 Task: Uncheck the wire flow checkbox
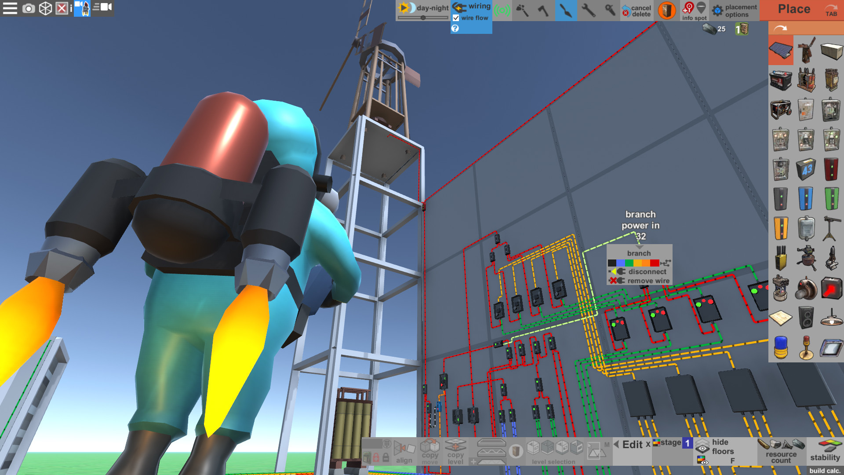455,18
